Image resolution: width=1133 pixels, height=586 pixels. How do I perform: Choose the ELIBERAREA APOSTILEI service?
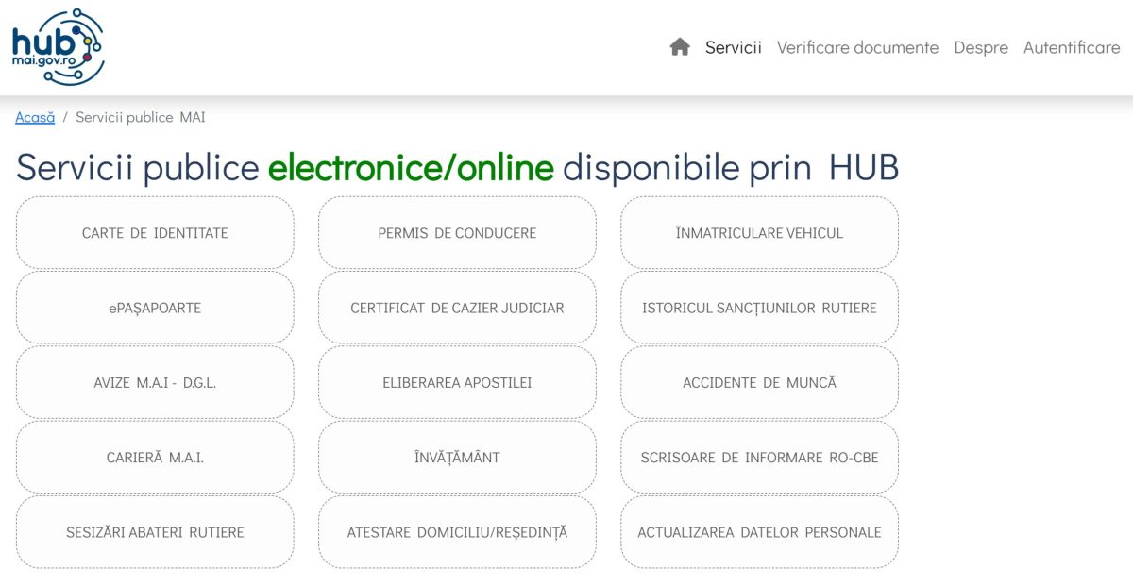point(457,382)
